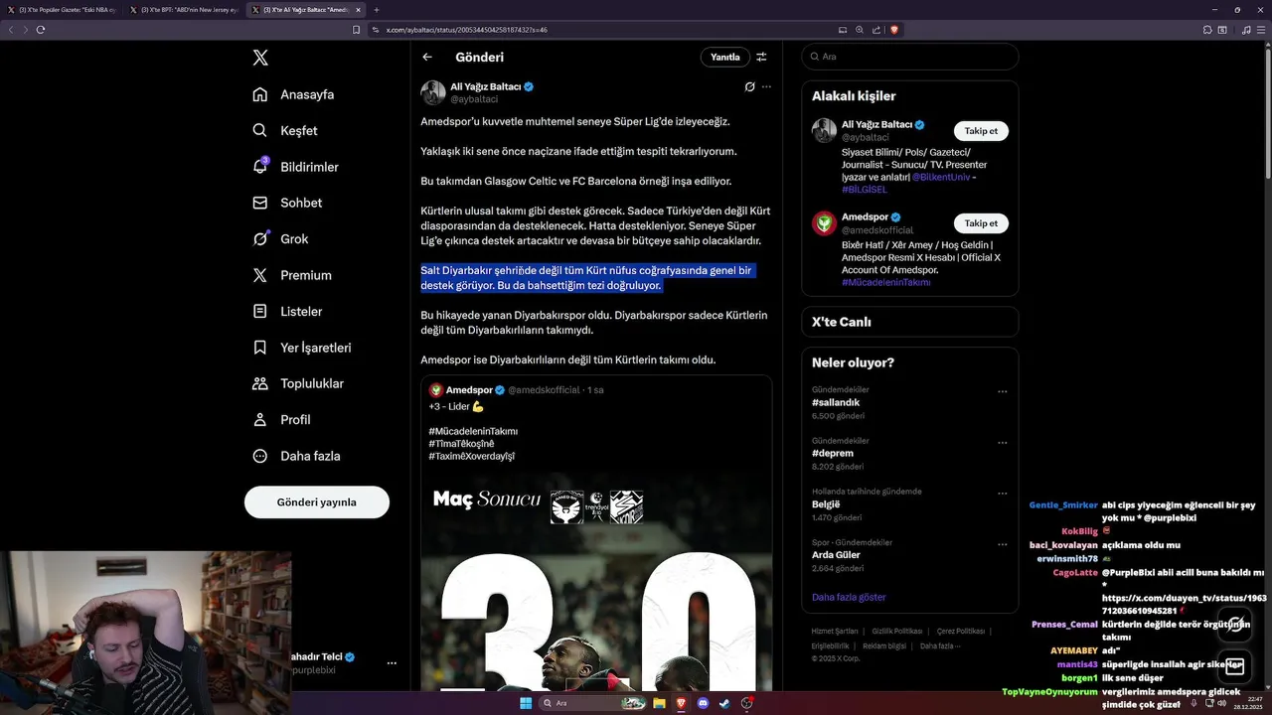Screen dimensions: 1272x715
Task: Open post's more options menu
Action: click(766, 87)
